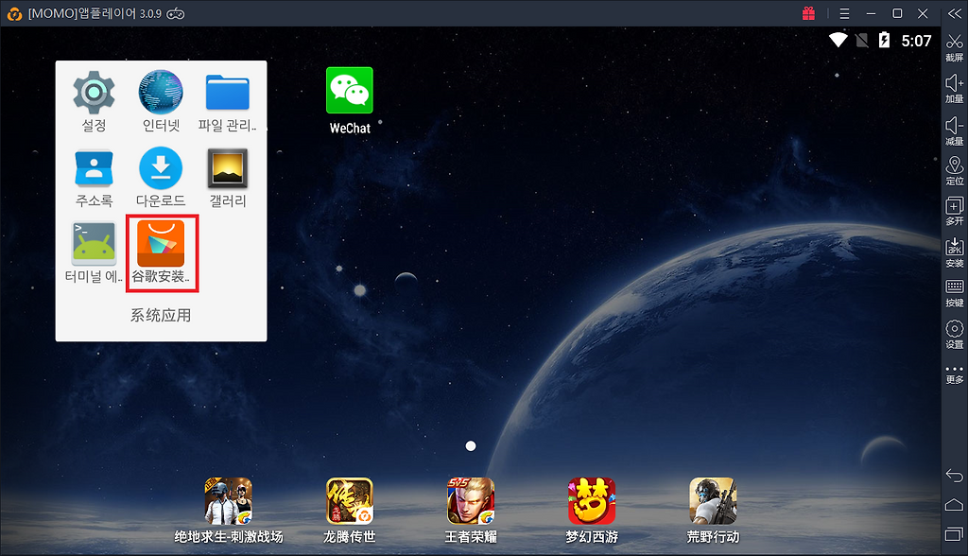Open the 인터넷 browser app
968x556 pixels.
[x=161, y=93]
